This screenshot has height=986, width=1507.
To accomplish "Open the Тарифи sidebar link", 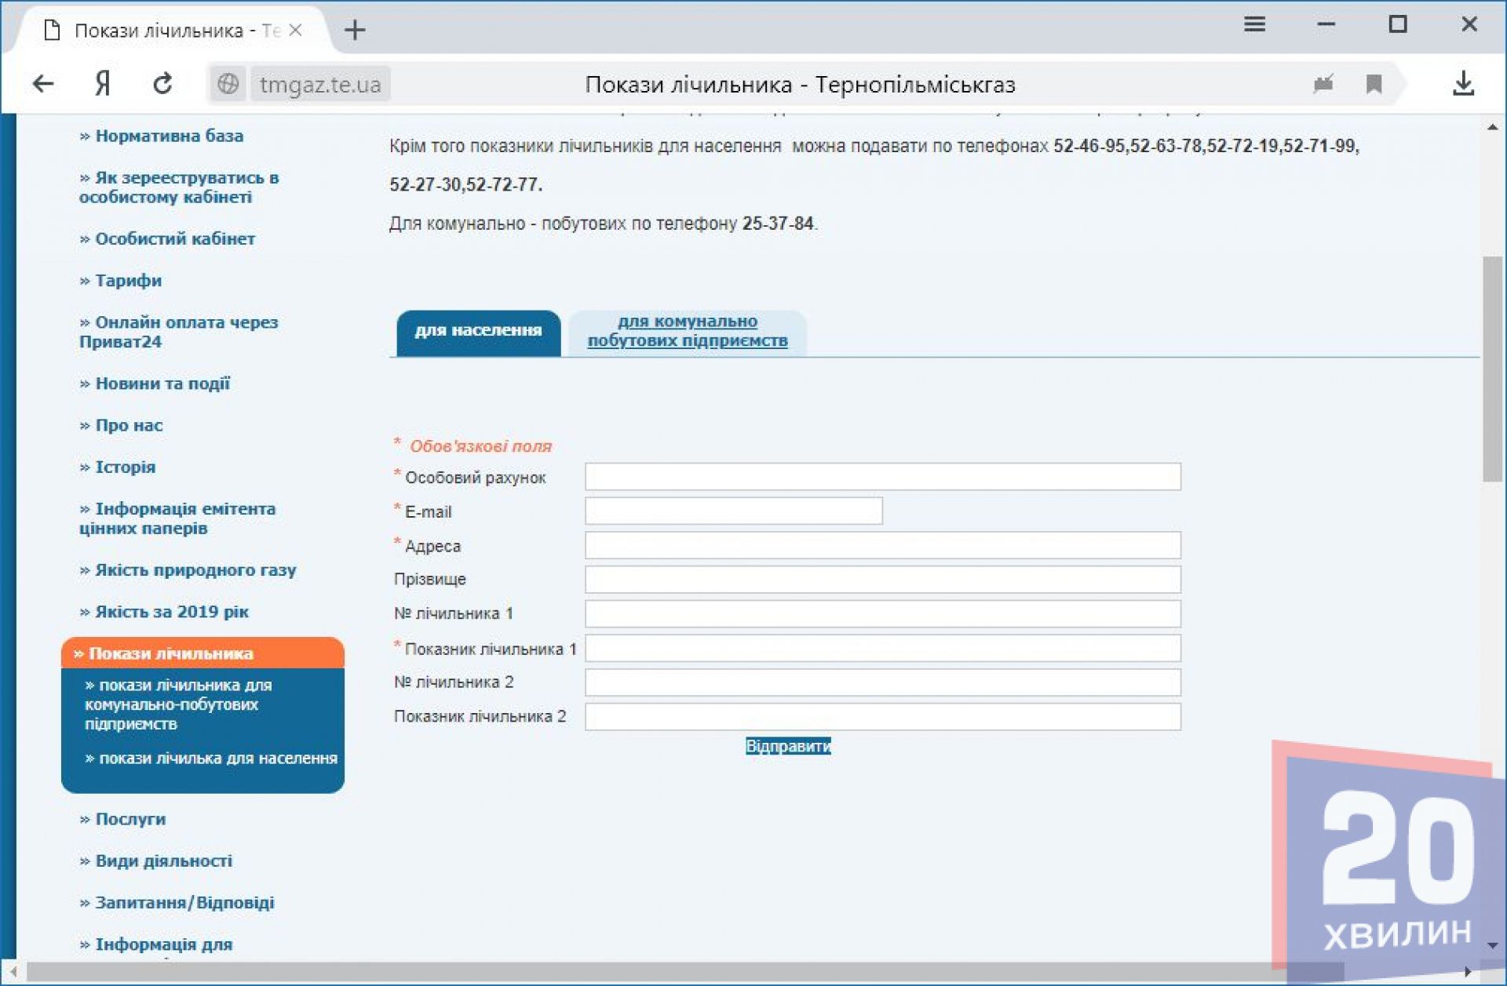I will coord(128,280).
